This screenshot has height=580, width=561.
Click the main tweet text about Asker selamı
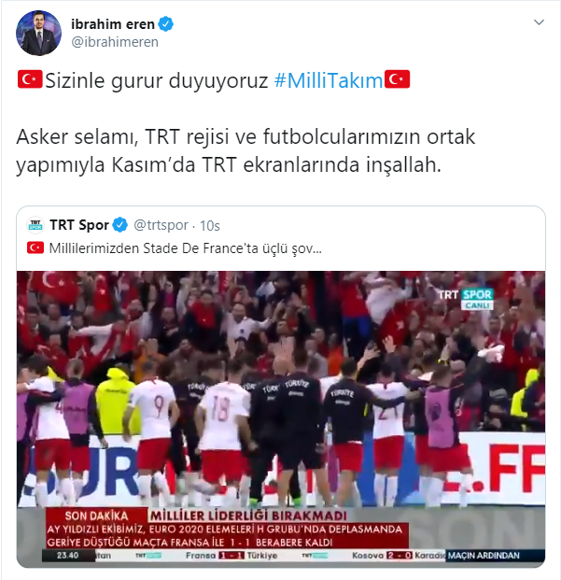point(245,150)
